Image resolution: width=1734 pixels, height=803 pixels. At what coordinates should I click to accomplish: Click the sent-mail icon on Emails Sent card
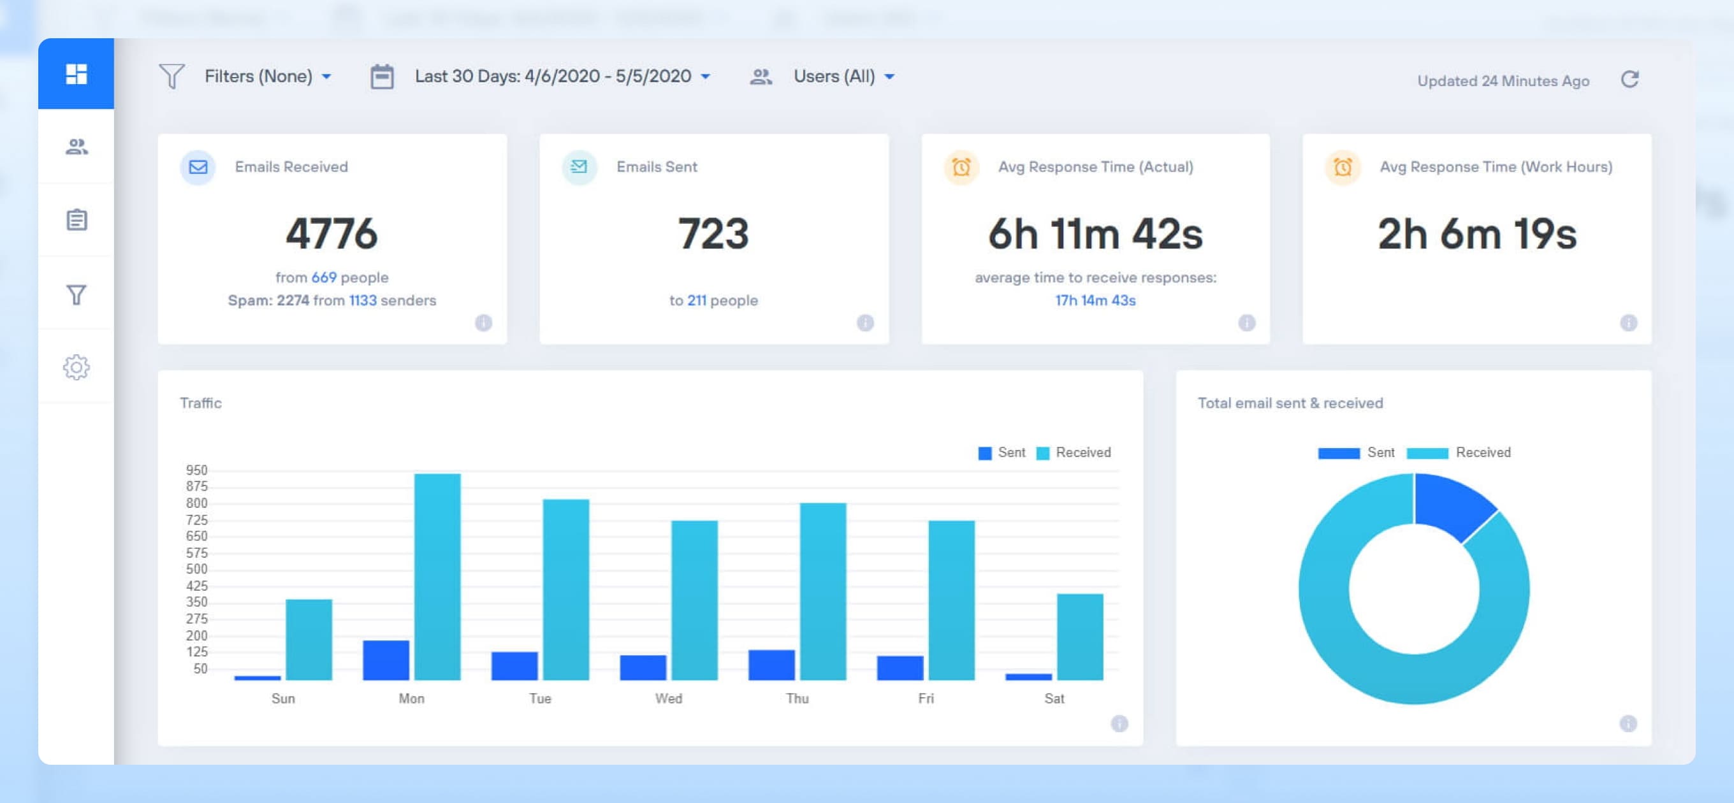tap(579, 167)
